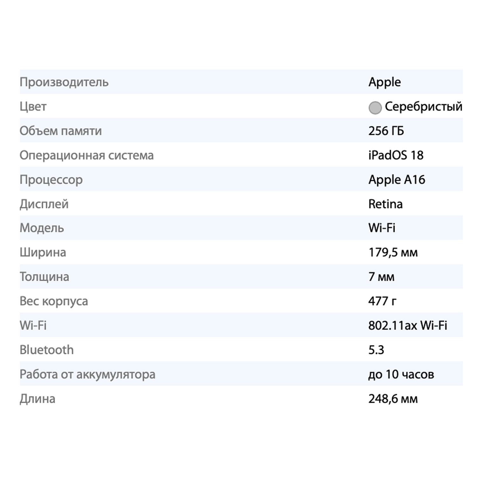
Task: Select the Apple A16 processor value
Action: point(397,180)
